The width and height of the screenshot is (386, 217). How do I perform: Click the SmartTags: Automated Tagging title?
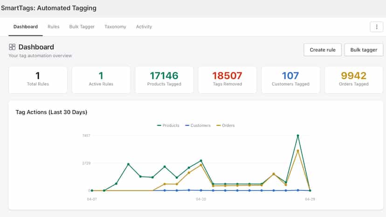[48, 8]
